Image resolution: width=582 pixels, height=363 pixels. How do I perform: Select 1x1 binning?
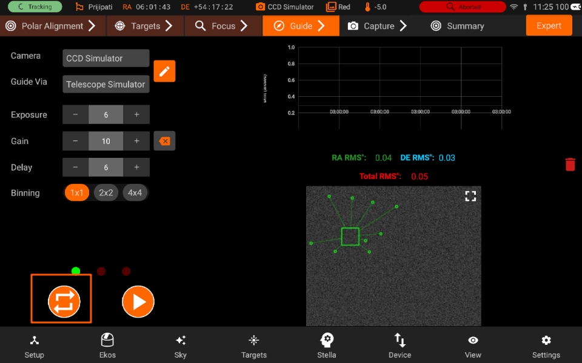coord(77,192)
